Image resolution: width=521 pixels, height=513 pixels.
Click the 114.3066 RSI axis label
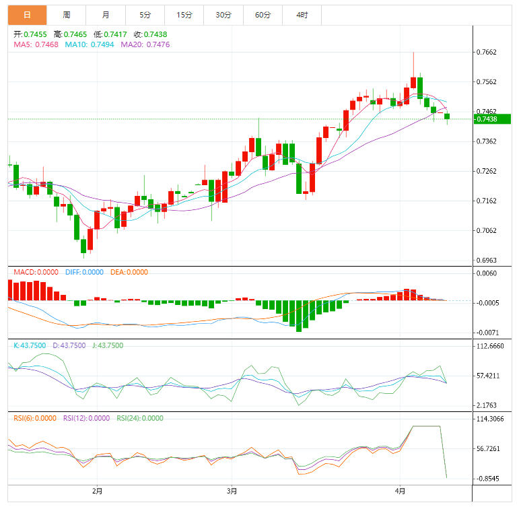pyautogui.click(x=490, y=419)
